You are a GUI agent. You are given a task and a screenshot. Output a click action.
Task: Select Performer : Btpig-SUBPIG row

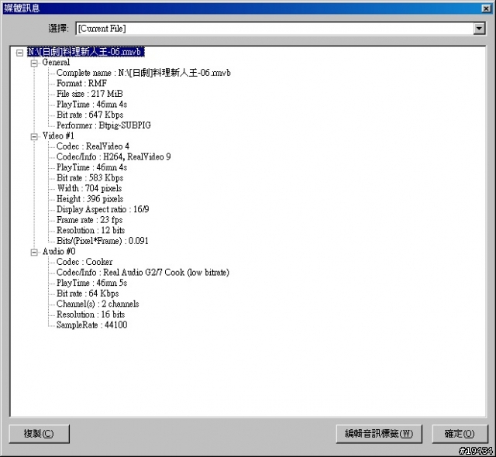click(x=104, y=125)
